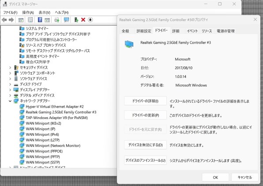Select the ディスプレイ アダプター category icon
The width and height of the screenshot is (263, 186).
(16, 90)
